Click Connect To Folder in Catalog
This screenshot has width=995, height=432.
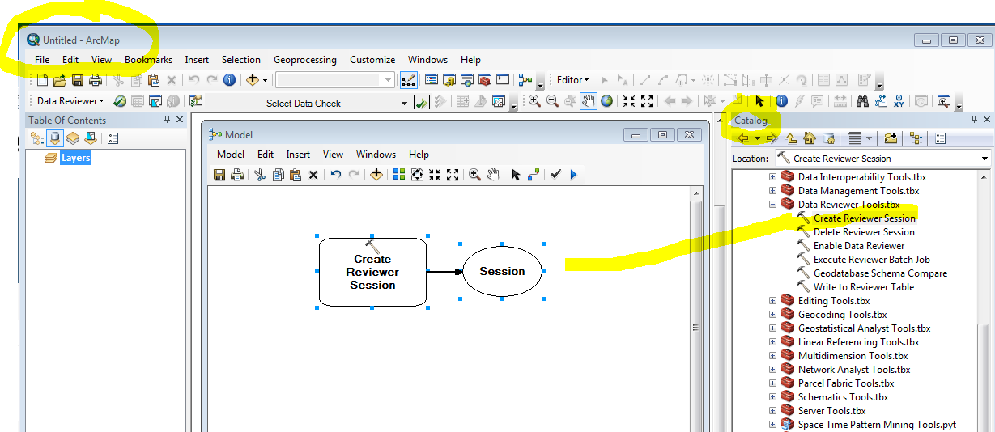point(891,138)
